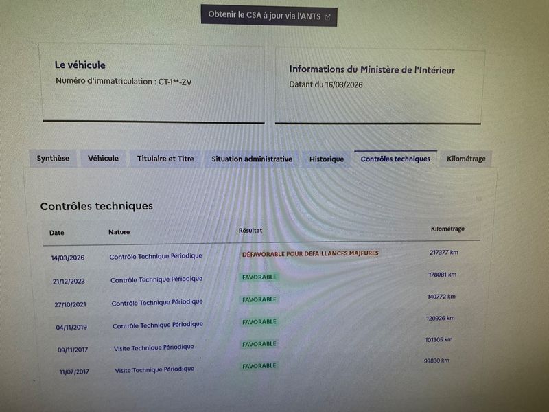Select the date 09/11/2017
Screen dimensions: 549x412
[73, 350]
